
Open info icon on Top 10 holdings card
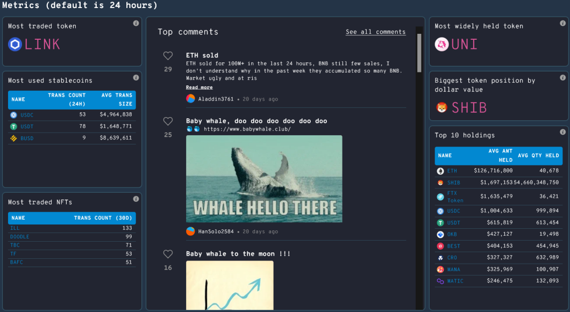tap(562, 132)
